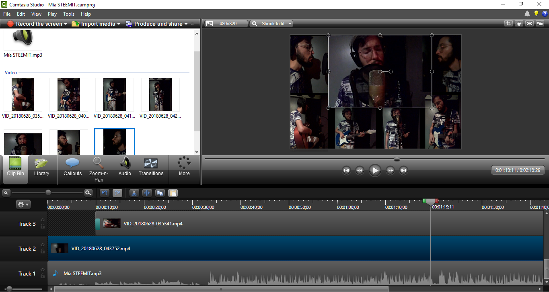Screen dimensions: 549x292
Task: Click the 480x320 editing dimensions button
Action: click(x=226, y=24)
